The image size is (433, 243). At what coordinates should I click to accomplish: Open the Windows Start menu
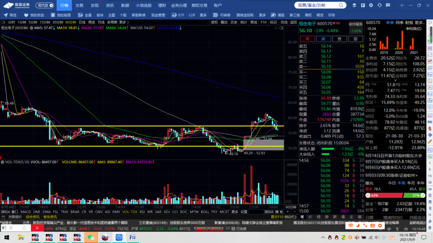click(6, 238)
